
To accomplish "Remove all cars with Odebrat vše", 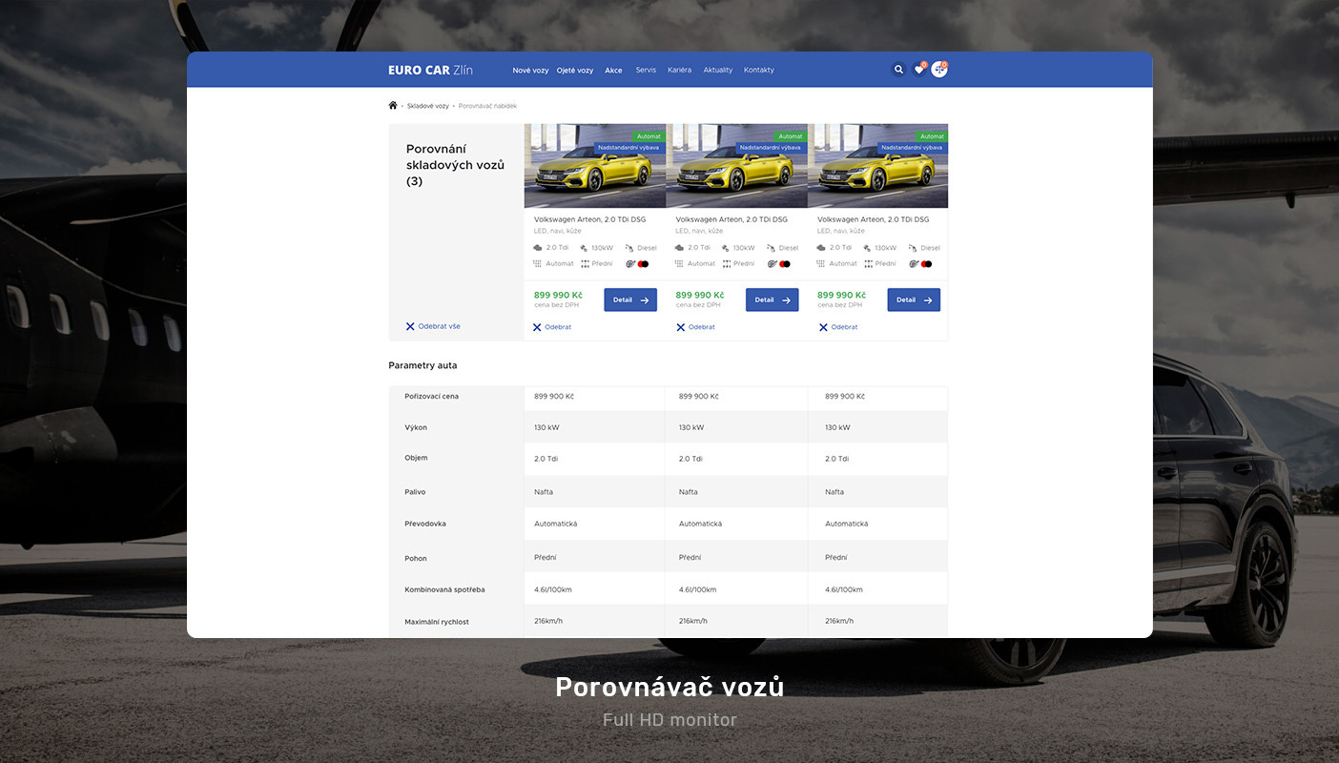I will pos(433,326).
